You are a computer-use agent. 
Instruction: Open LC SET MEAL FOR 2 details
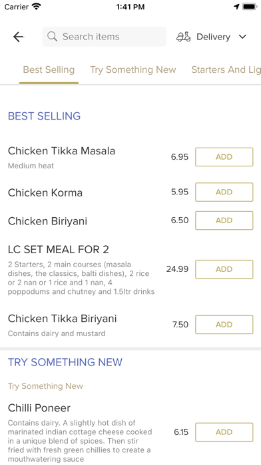59,249
